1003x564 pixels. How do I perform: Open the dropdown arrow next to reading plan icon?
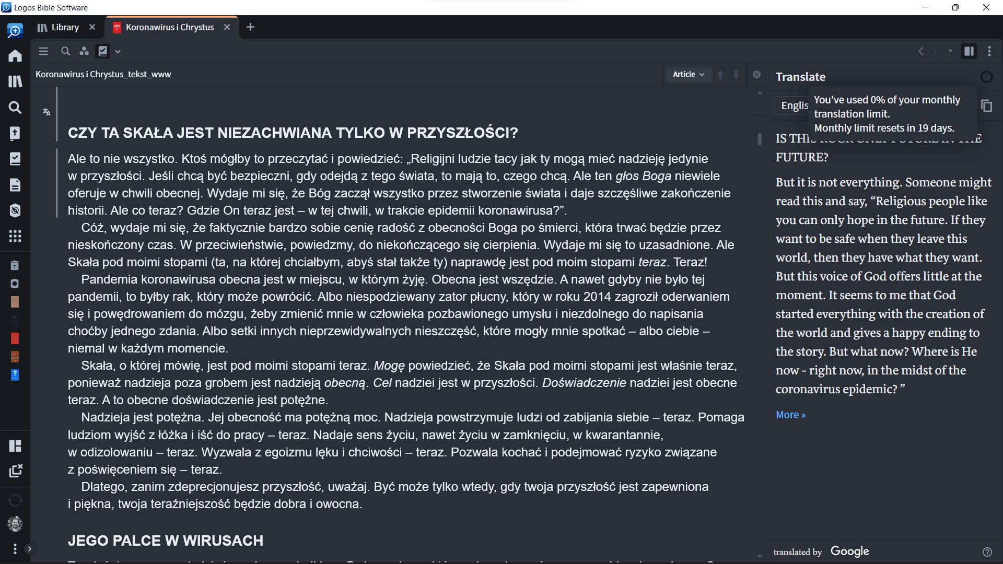(x=118, y=51)
